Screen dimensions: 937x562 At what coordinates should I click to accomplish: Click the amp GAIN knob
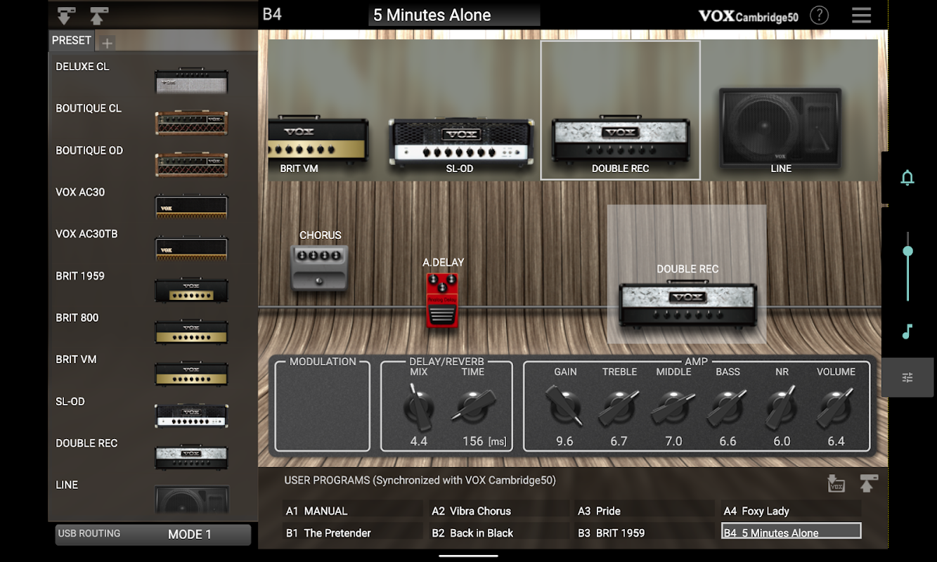pos(565,407)
